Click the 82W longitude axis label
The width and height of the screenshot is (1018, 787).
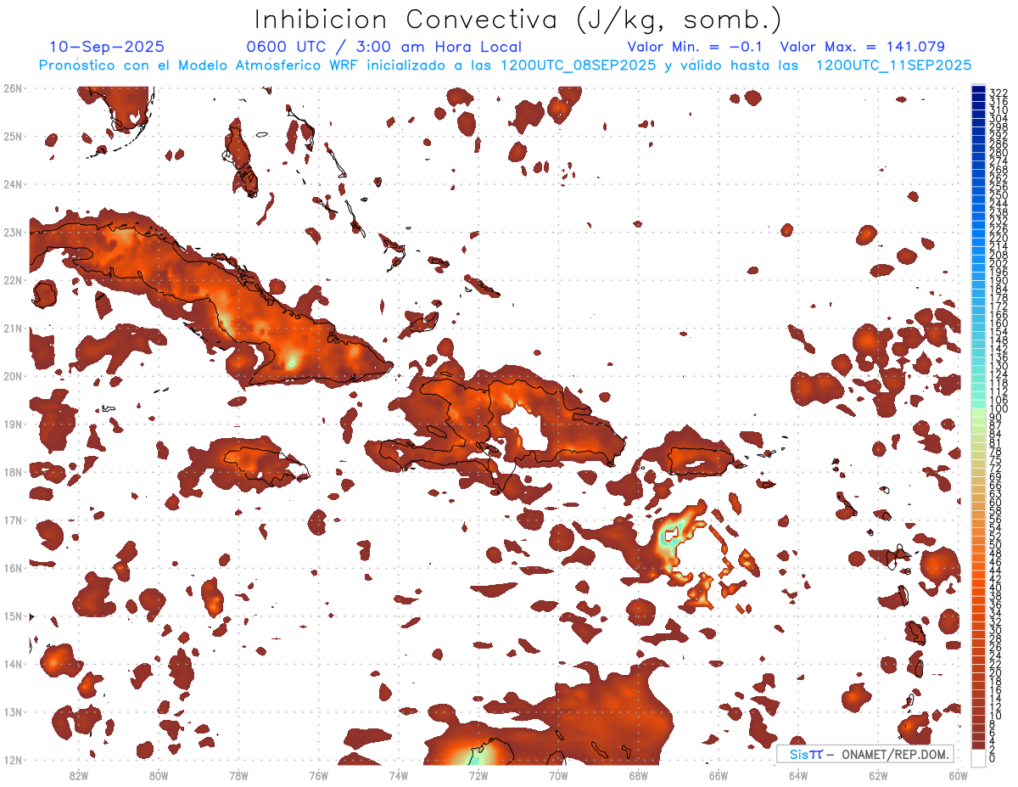[x=79, y=775]
